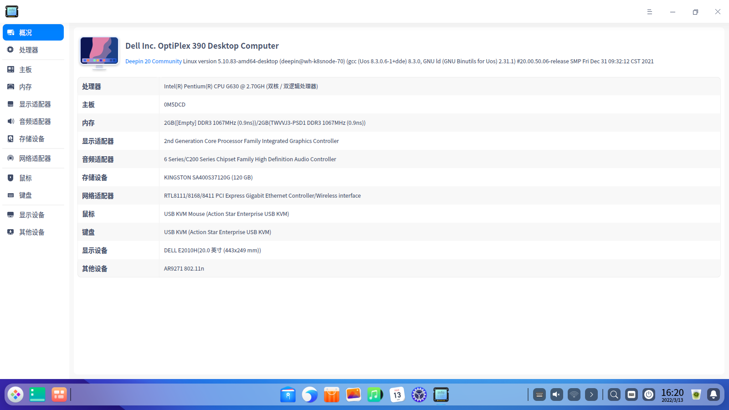
Task: Open the system settings gear in dock
Action: pos(419,395)
